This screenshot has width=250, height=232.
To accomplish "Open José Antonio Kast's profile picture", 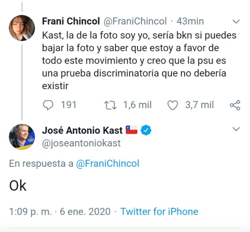I will pos(22,137).
